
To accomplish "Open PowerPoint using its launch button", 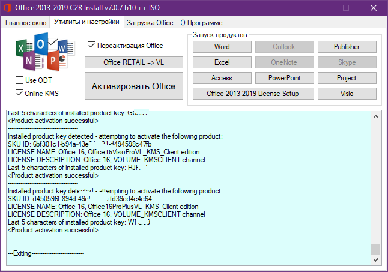I will click(x=284, y=78).
